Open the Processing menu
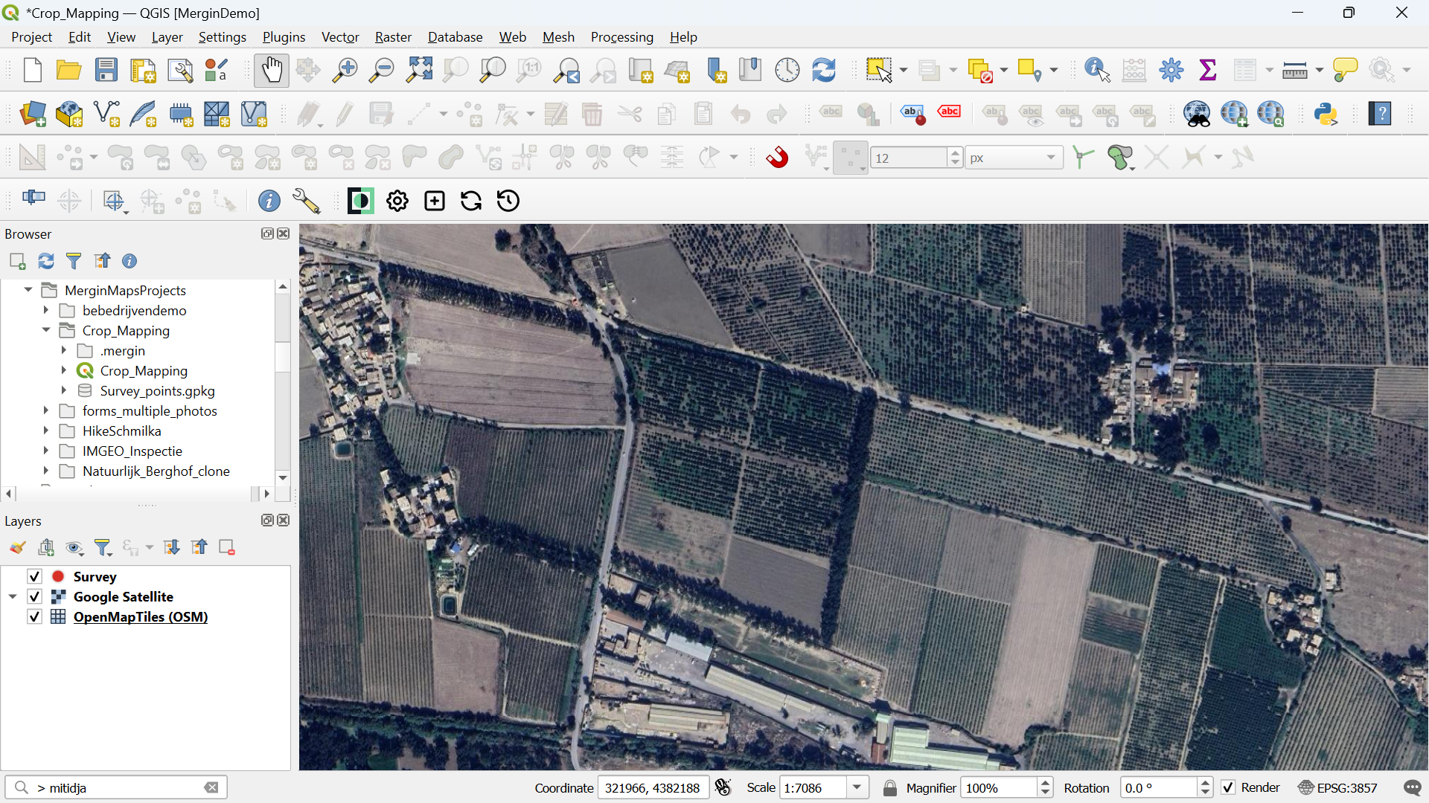This screenshot has height=803, width=1429. point(621,37)
